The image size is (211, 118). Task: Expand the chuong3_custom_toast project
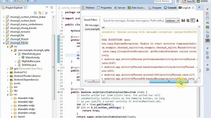point(4,21)
